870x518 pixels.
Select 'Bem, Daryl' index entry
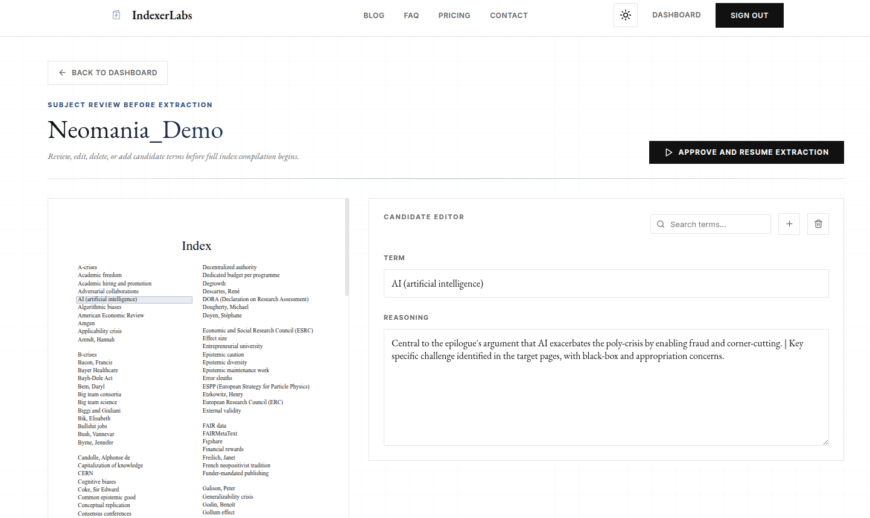(x=91, y=387)
